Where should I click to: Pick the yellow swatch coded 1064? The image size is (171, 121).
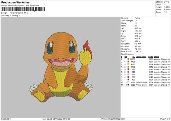coord(128,64)
